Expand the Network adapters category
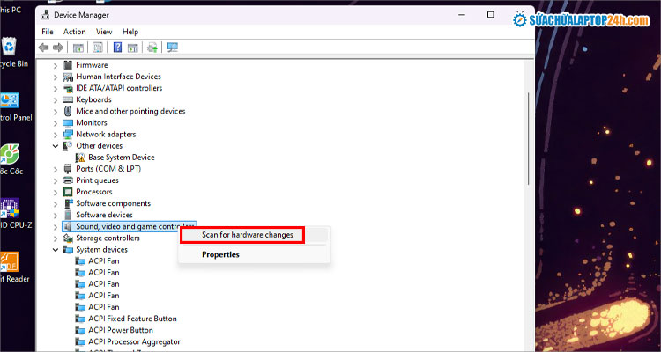Image resolution: width=661 pixels, height=352 pixels. (x=56, y=135)
